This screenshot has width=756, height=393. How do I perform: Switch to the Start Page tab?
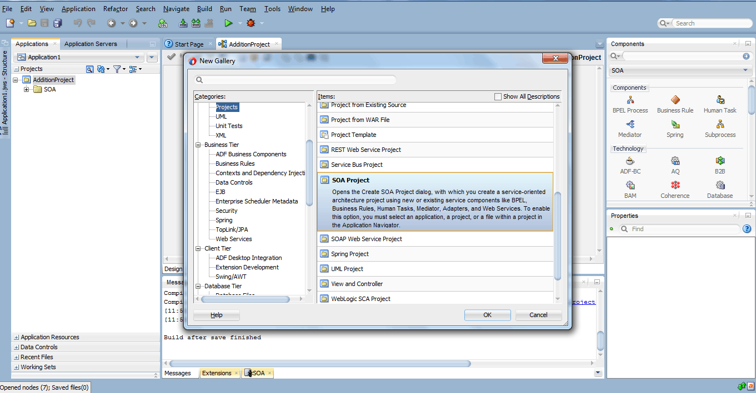click(x=189, y=44)
